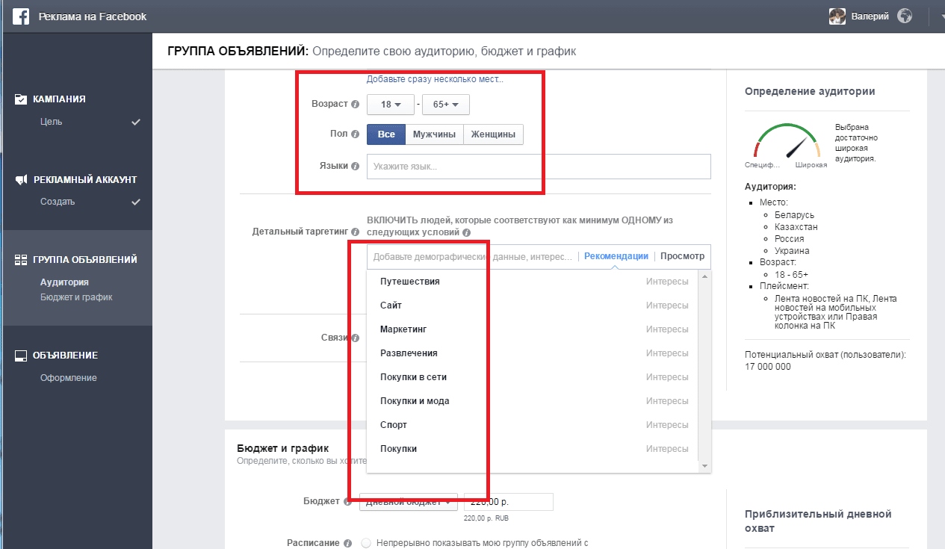Click 'Реклама на Facebook' header title
The height and width of the screenshot is (549, 945).
pos(93,16)
